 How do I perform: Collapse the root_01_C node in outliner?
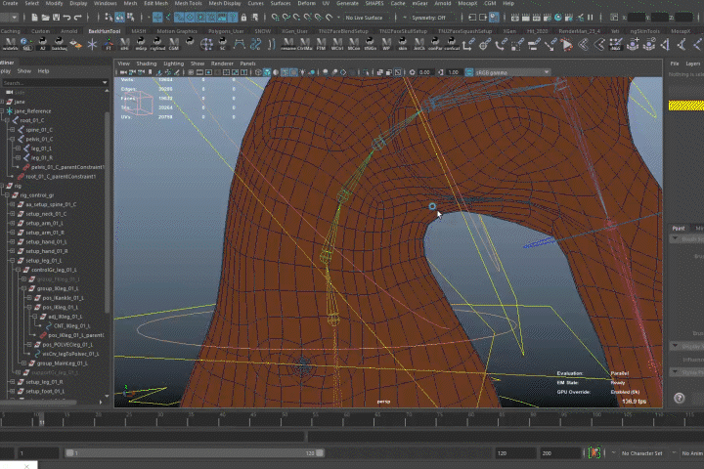tap(7, 120)
